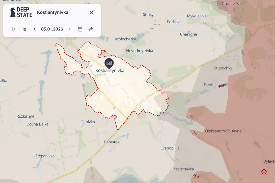This screenshot has height=183, width=275.
Task: Start the timeline playback with the play icon
Action: [14, 29]
